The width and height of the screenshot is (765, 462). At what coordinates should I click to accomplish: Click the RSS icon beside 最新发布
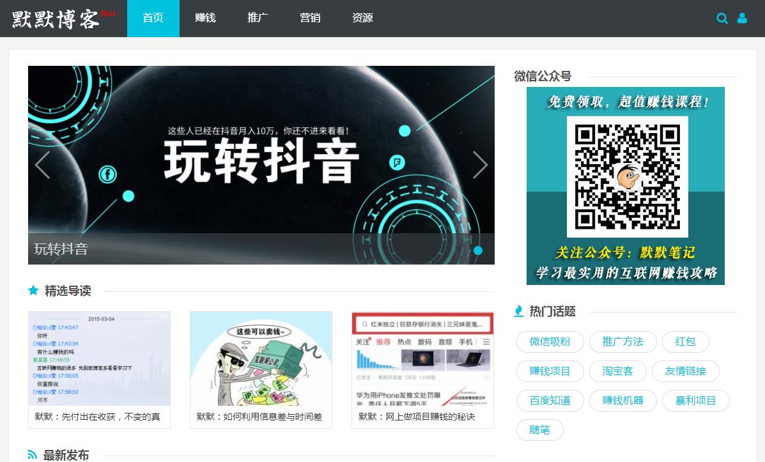click(x=32, y=455)
